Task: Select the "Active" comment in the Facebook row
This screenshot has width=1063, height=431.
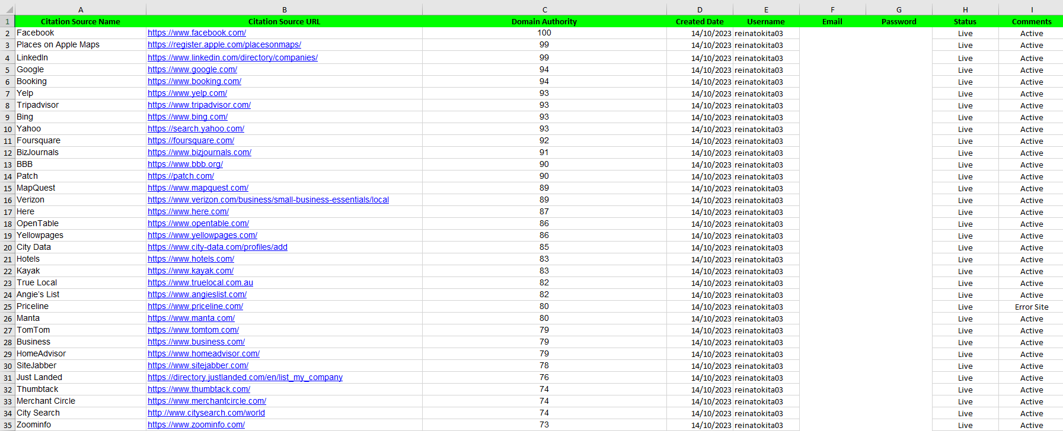Action: 1032,33
